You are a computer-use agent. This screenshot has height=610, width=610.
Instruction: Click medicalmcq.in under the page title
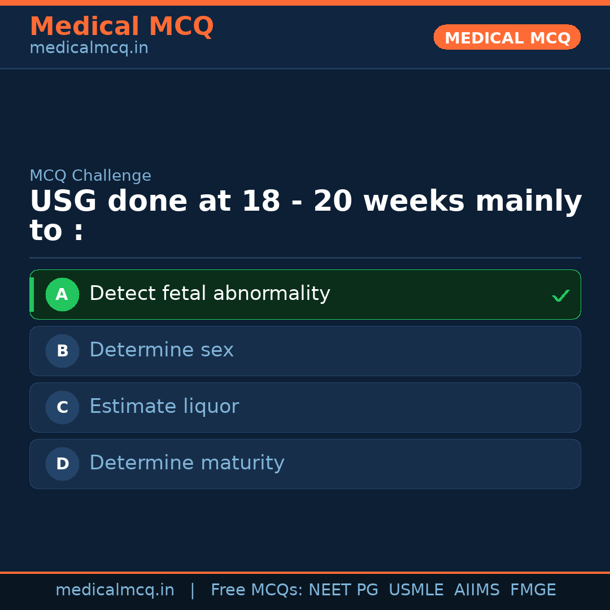89,47
